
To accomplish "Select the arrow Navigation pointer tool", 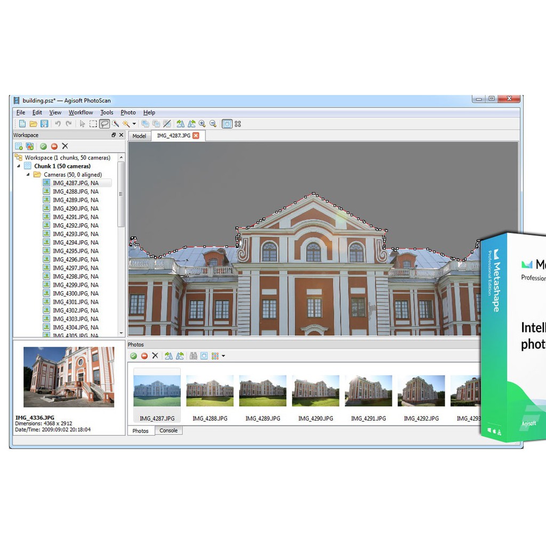I will (82, 124).
